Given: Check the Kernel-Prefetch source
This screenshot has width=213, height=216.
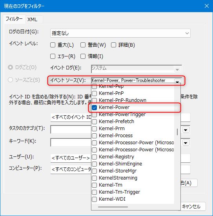Looking at the screenshot, I should 94,122.
